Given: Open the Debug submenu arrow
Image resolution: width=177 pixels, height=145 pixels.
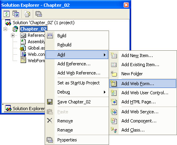Looking at the screenshot, I should tap(105, 92).
